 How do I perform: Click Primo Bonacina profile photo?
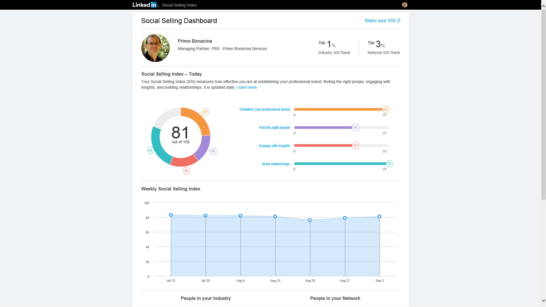coord(156,48)
